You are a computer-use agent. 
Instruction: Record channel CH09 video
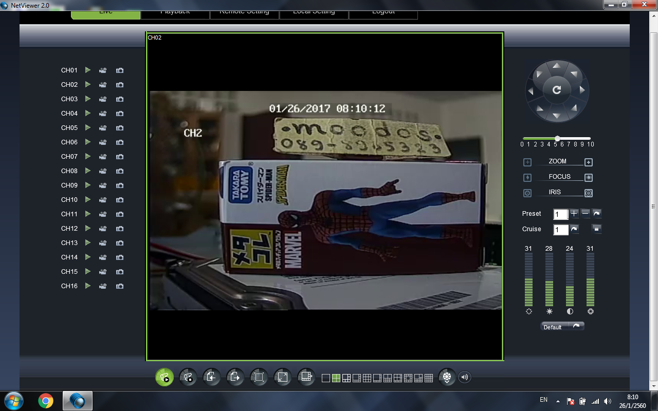pyautogui.click(x=103, y=185)
